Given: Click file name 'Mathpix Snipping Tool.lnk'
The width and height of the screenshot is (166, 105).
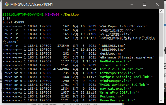Looking at the screenshot, I should [125, 77].
